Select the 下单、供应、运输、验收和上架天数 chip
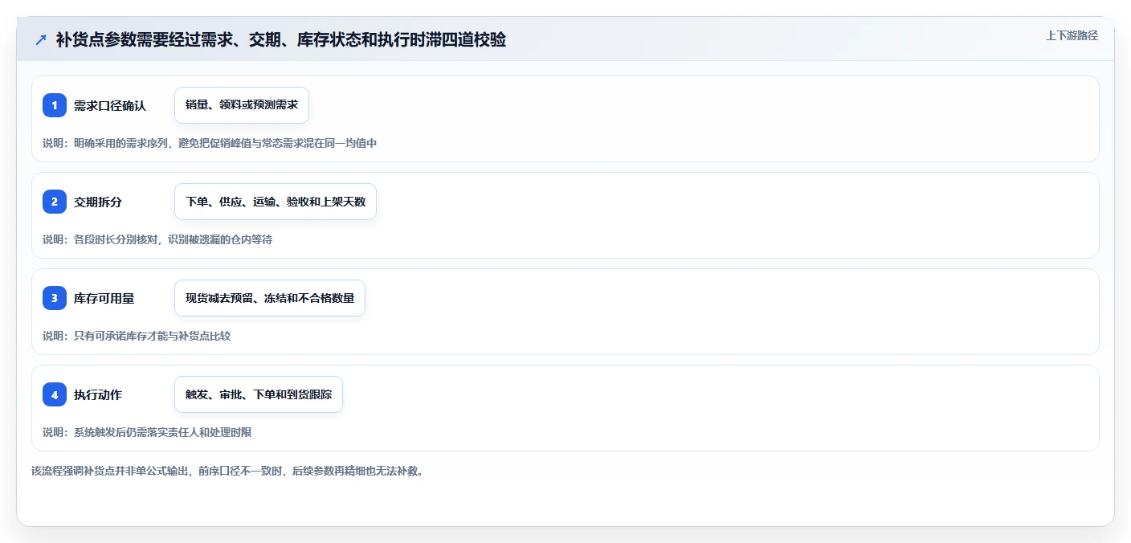Image resolution: width=1131 pixels, height=543 pixels. point(276,202)
